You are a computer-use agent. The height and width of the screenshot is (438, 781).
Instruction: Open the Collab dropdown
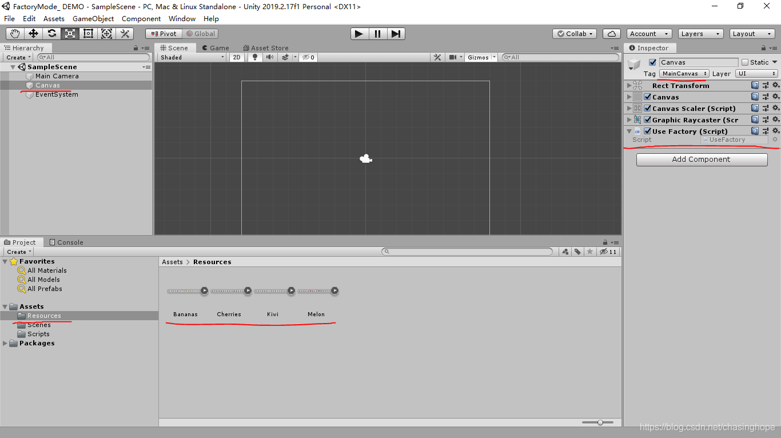tap(575, 34)
